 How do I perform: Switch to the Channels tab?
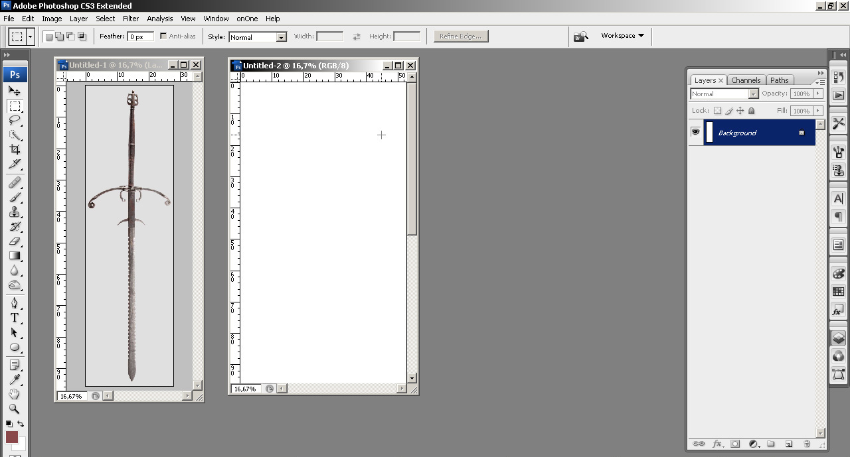pos(746,80)
